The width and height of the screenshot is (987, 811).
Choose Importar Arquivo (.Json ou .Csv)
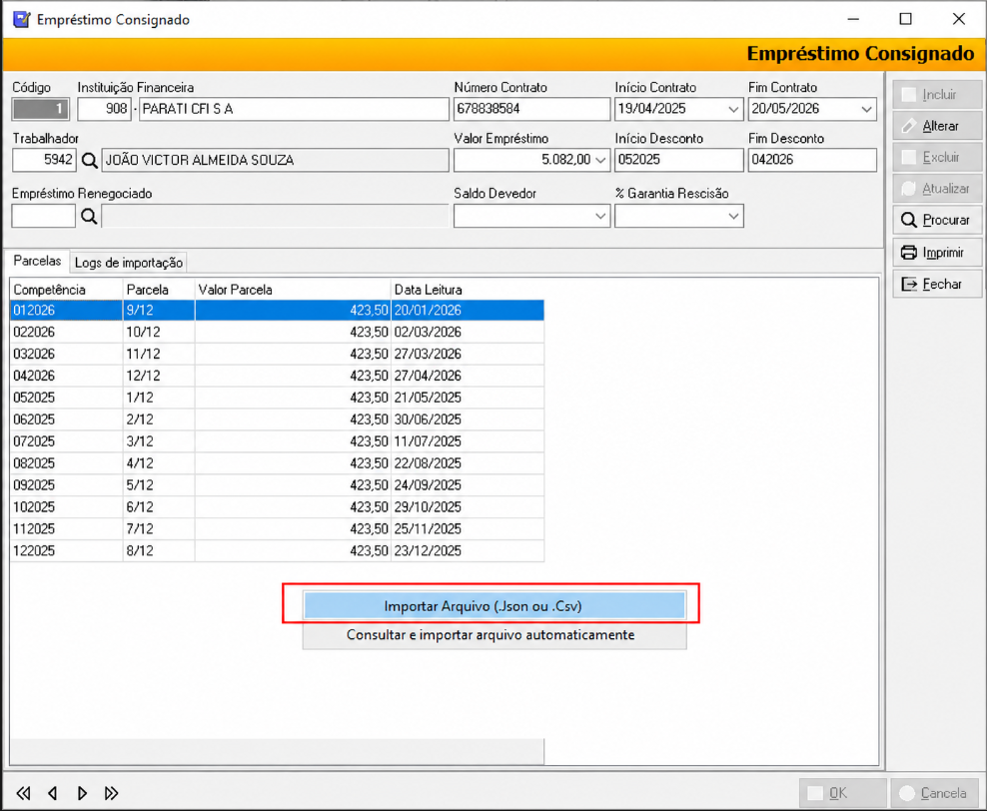point(494,606)
